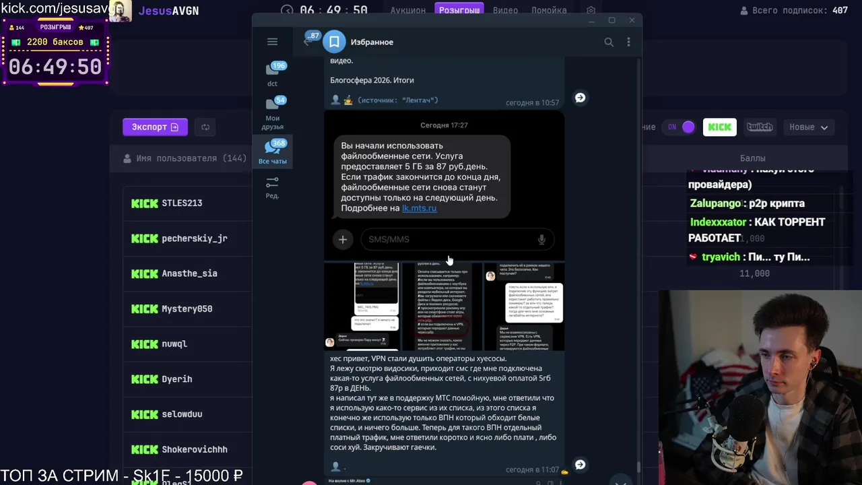Open the lk.mts.ru link
Screen dimensions: 862x485
pyautogui.click(x=419, y=208)
